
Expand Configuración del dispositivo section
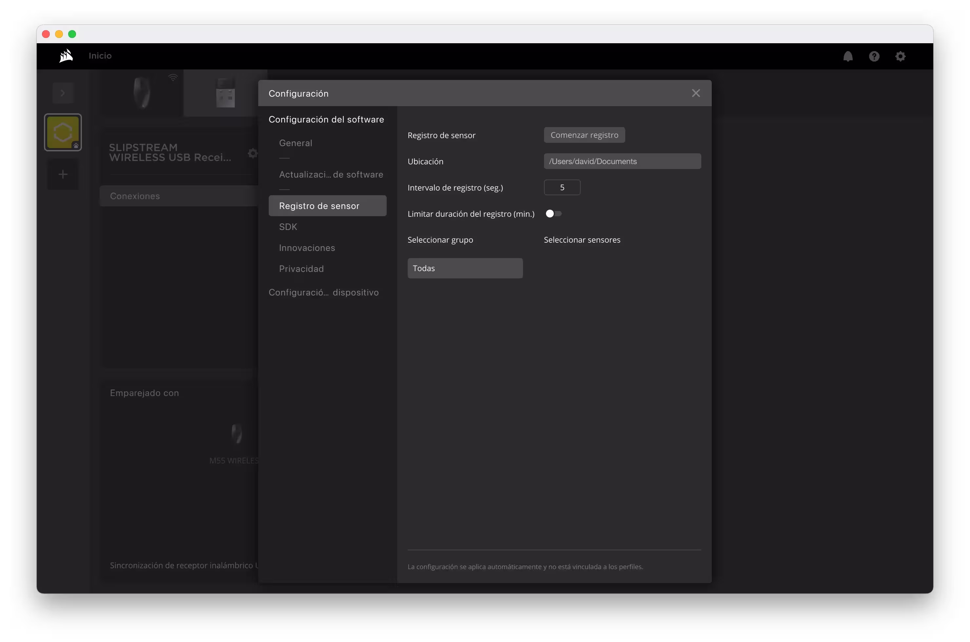click(x=323, y=292)
